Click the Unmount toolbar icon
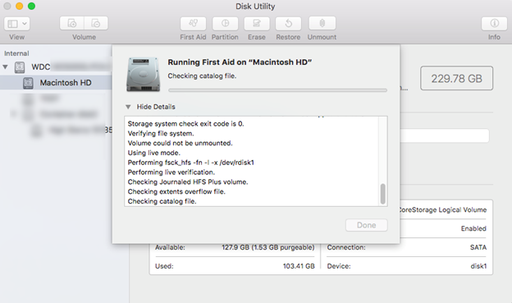 322,24
